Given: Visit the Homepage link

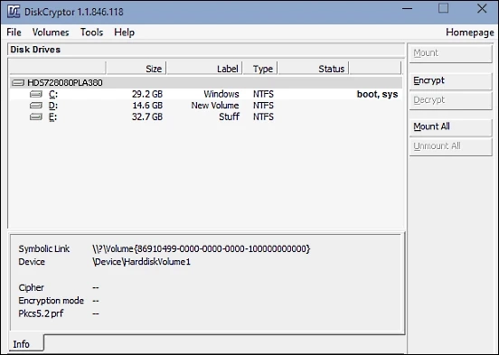Looking at the screenshot, I should click(470, 33).
